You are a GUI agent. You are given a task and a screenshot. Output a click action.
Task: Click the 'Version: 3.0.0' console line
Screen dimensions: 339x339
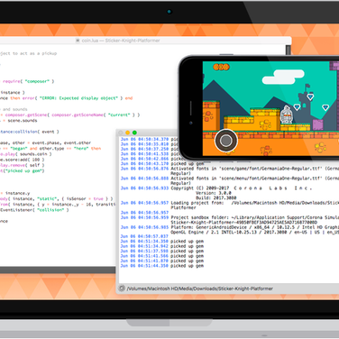pos(214,193)
